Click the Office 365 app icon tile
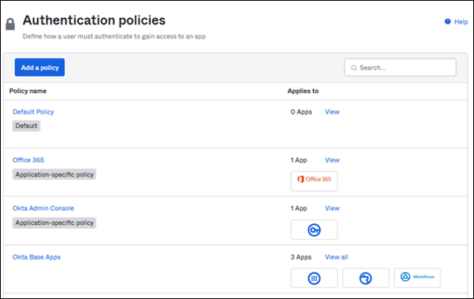The width and height of the screenshot is (474, 299). tap(314, 181)
